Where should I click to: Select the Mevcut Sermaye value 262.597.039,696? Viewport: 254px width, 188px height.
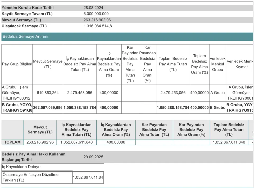48,108
